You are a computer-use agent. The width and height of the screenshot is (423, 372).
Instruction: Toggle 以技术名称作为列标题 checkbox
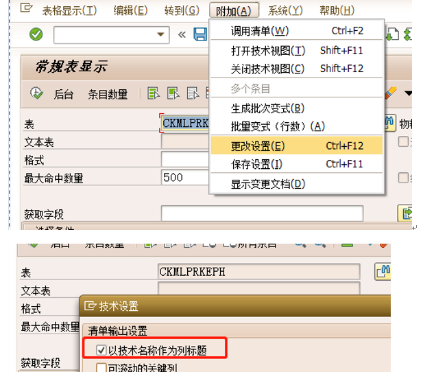(101, 350)
